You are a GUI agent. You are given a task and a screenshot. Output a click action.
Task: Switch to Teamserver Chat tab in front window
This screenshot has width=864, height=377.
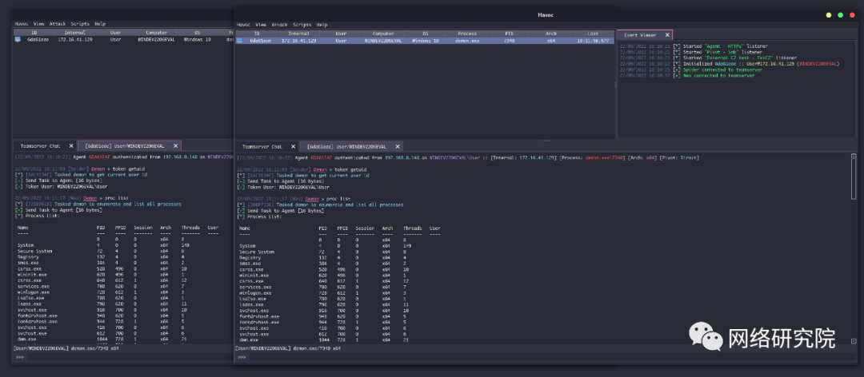[x=262, y=146]
